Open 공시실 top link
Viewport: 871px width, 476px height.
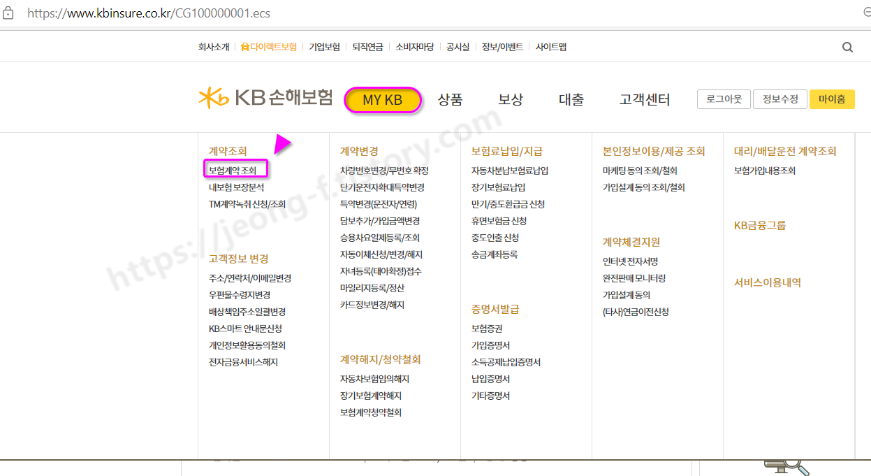tap(458, 48)
